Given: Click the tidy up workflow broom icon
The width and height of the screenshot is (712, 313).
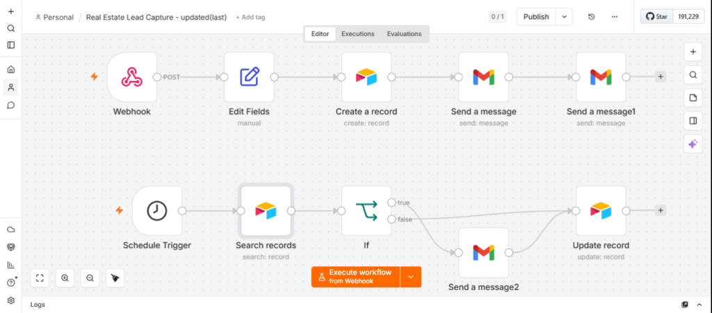Looking at the screenshot, I should click(115, 278).
